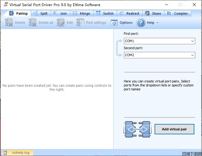Screen dimensions: 202x156
Task: Click the serial connectors pair icon
Action: (137, 129)
